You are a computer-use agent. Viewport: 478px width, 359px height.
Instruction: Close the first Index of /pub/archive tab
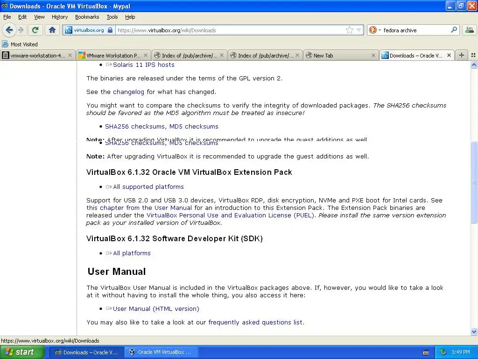pos(222,55)
